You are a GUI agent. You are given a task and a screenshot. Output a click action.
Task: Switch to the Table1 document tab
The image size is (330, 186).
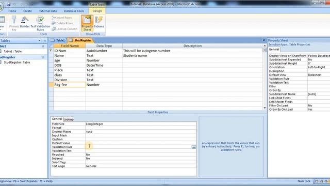pos(58,40)
